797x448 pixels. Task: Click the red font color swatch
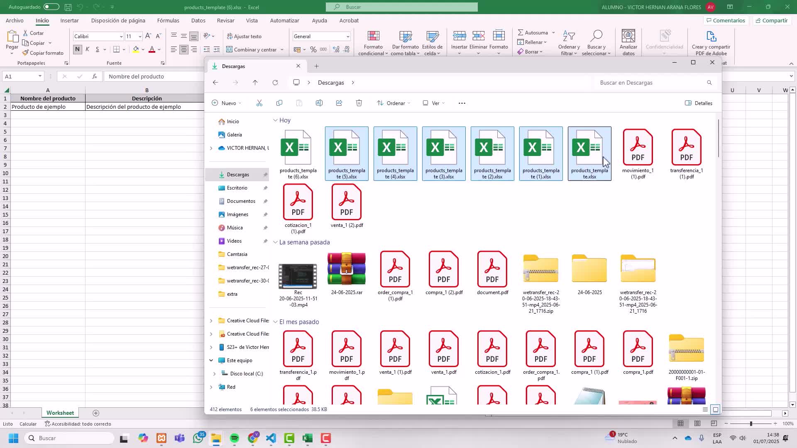pyautogui.click(x=152, y=50)
